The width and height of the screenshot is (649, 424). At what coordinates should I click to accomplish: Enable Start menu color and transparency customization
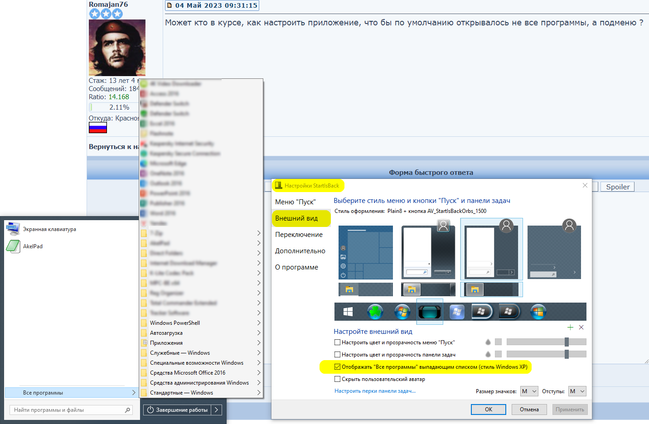point(337,342)
